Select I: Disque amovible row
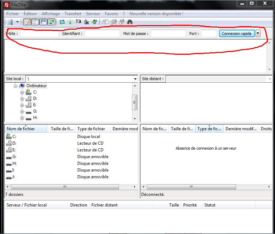275x234 pixels. [x=71, y=170]
